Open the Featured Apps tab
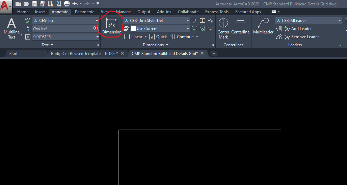 (x=248, y=12)
